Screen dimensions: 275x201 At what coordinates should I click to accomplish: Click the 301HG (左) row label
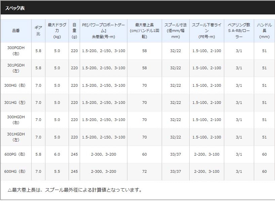16,103
